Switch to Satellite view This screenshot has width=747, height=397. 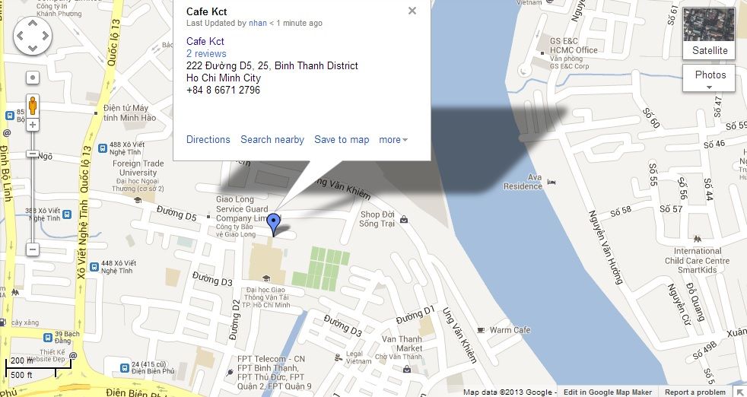click(709, 33)
